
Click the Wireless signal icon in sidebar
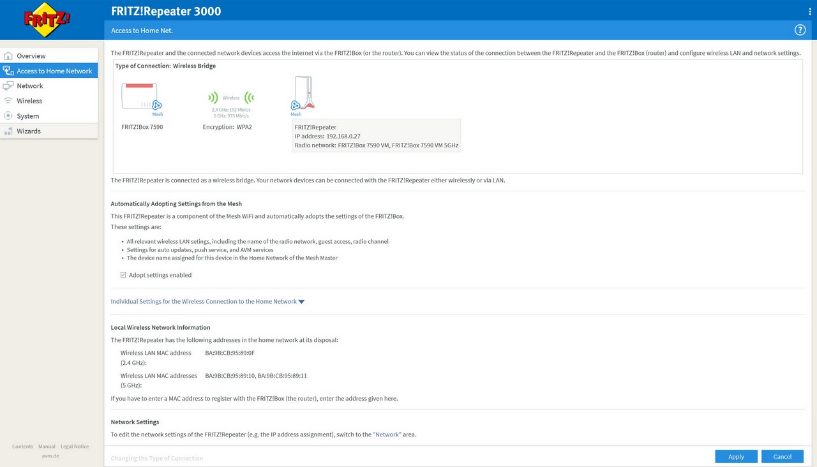(8, 101)
